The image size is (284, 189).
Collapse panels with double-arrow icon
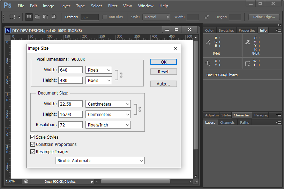point(279,25)
